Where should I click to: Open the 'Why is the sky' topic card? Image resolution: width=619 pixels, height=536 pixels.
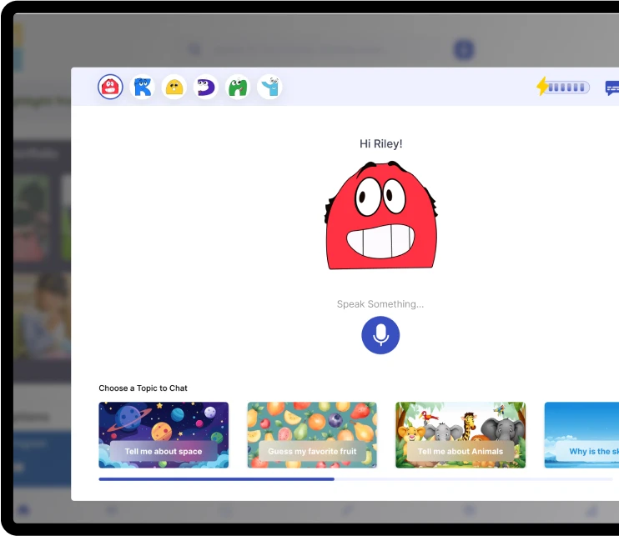point(582,435)
